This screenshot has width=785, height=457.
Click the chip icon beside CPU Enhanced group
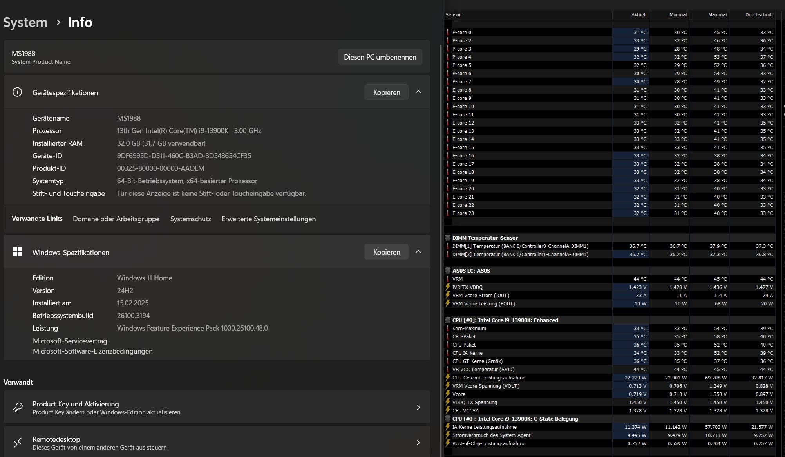coord(448,320)
